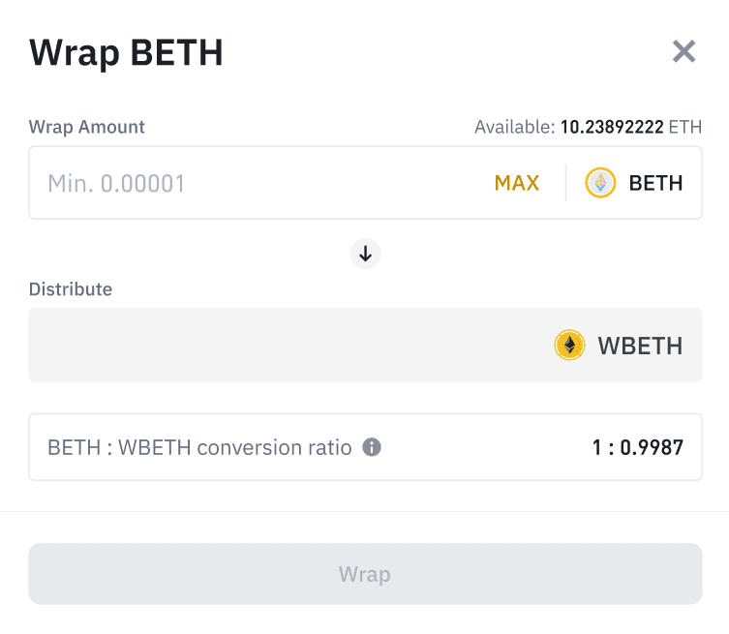Screen dimensions: 729x634
Task: Select the WBETH token label text
Action: (x=640, y=346)
